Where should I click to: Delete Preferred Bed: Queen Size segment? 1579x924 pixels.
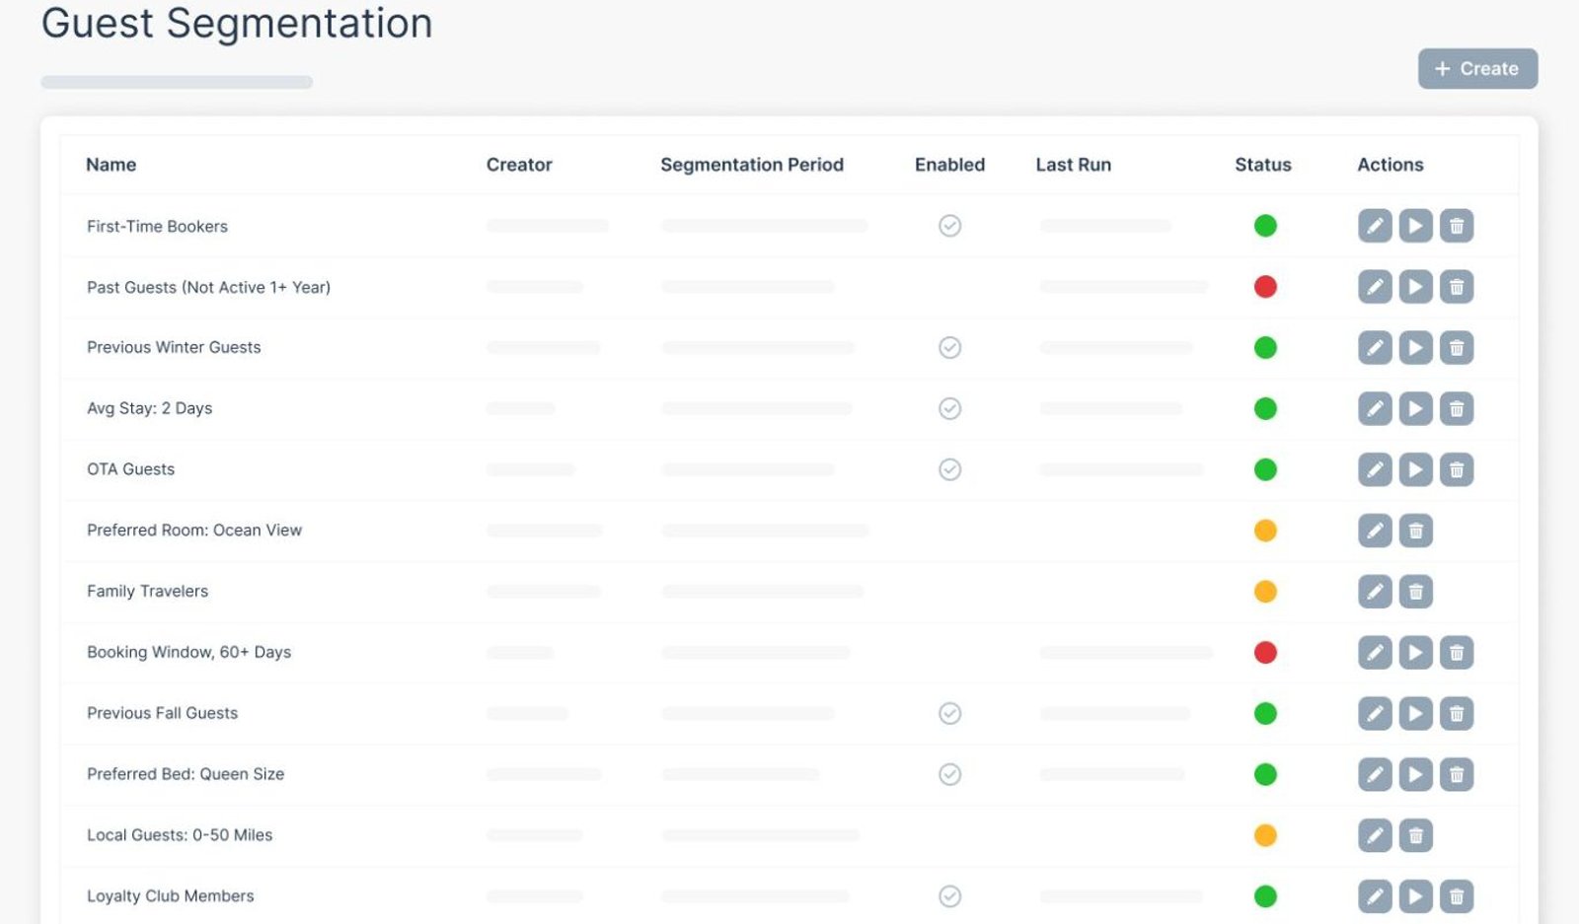(1457, 774)
